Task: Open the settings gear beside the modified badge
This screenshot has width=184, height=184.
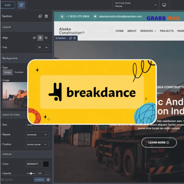Action: tap(48, 179)
